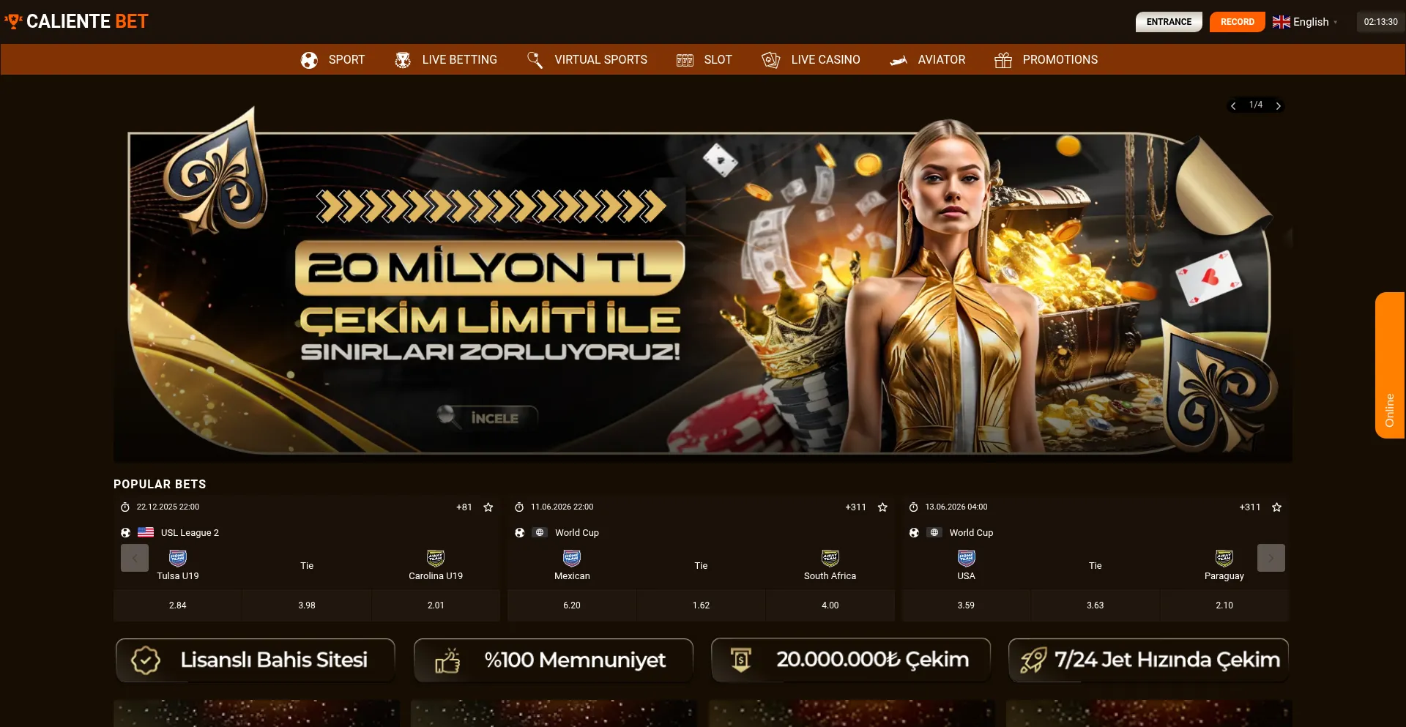Open the Online chat side tab
This screenshot has width=1406, height=727.
point(1389,365)
